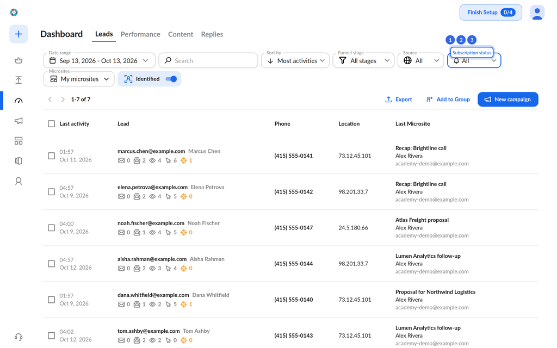Click the funnel icon in Funnel stage

[x=343, y=60]
